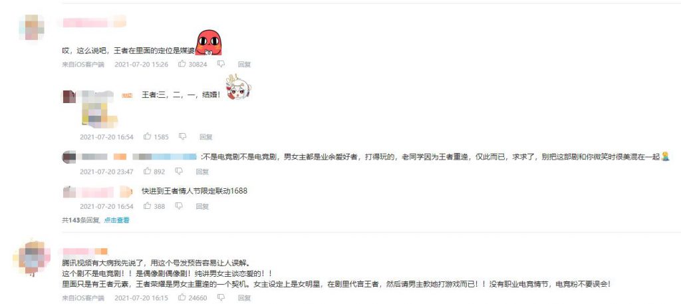681x304 pixels.
Task: Click 回复 on the 388-like reply
Action: coord(202,206)
